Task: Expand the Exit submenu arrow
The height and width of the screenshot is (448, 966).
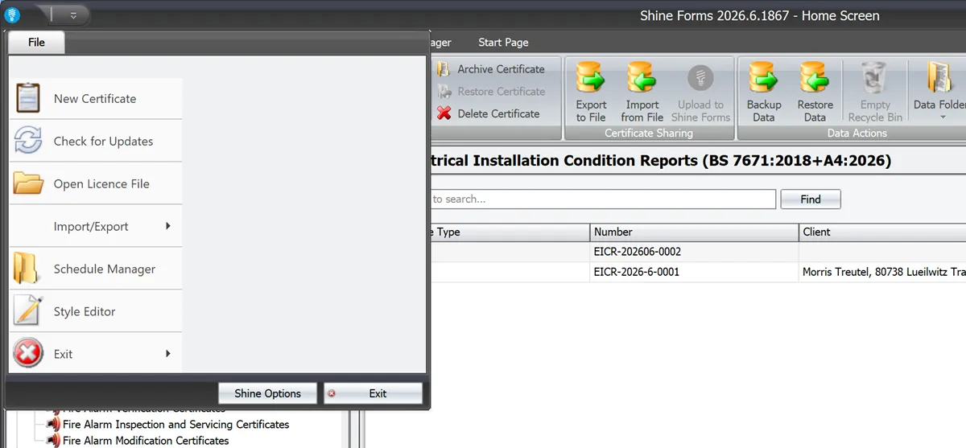Action: pos(168,354)
